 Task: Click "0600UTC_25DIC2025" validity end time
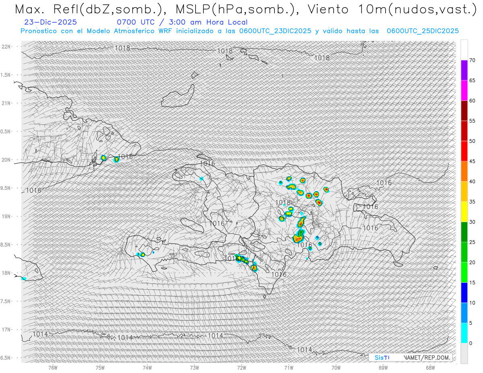point(423,31)
